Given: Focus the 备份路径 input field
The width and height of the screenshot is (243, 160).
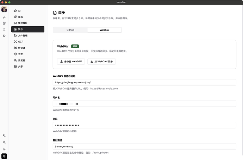Looking at the screenshot, I should tap(144, 146).
